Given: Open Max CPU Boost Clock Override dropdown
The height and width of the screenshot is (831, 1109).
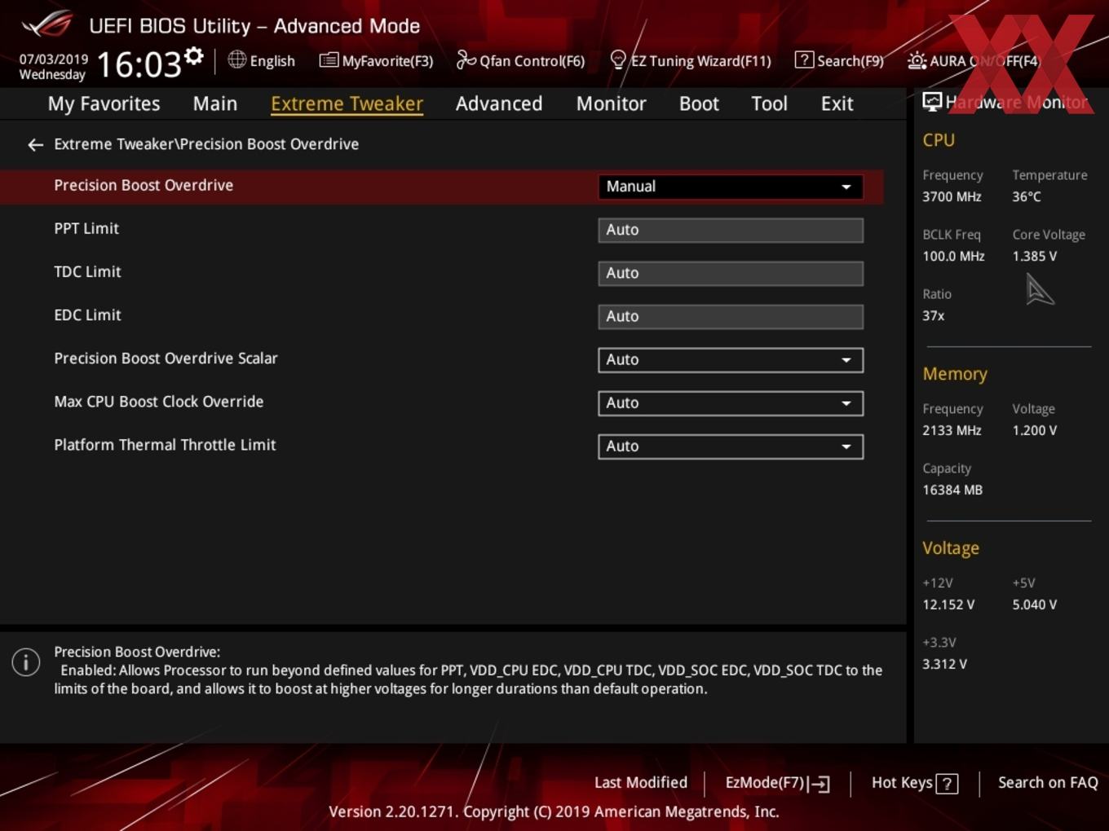Looking at the screenshot, I should click(x=731, y=403).
